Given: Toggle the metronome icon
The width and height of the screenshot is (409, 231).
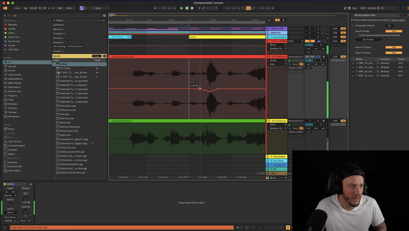Looking at the screenshot, I should click(60, 8).
